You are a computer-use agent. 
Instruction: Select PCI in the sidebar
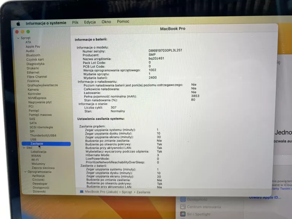[x=31, y=106]
